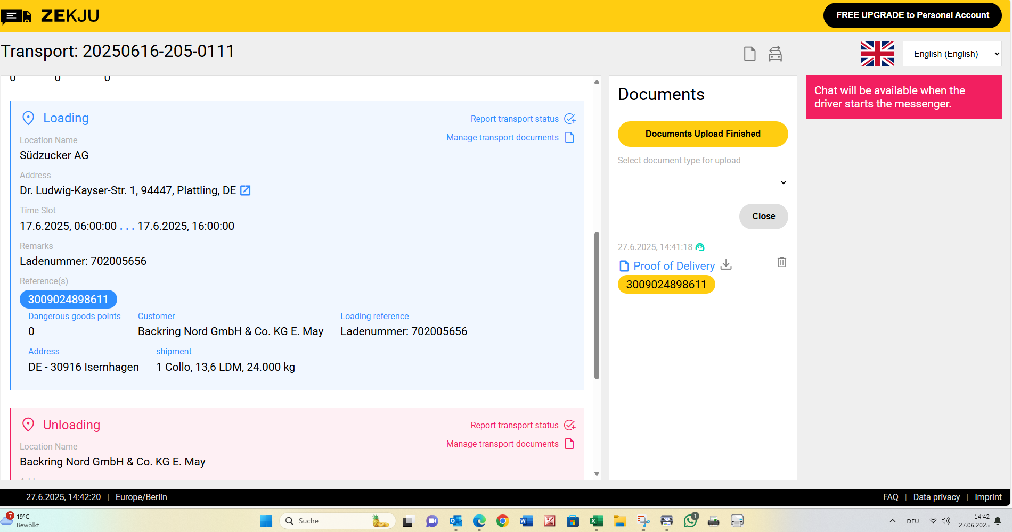Click the Windows taskbar Suche search box
The image size is (1012, 532).
[x=338, y=521]
